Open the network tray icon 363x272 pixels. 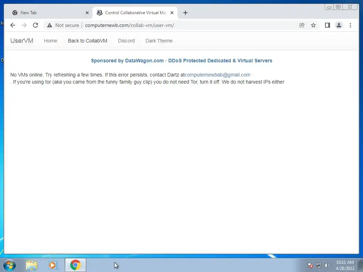pyautogui.click(x=319, y=265)
